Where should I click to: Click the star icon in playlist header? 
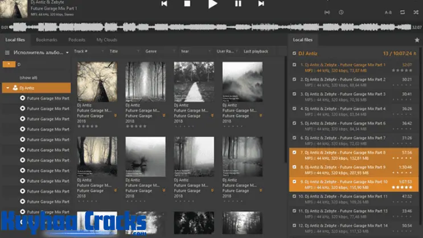[417, 40]
